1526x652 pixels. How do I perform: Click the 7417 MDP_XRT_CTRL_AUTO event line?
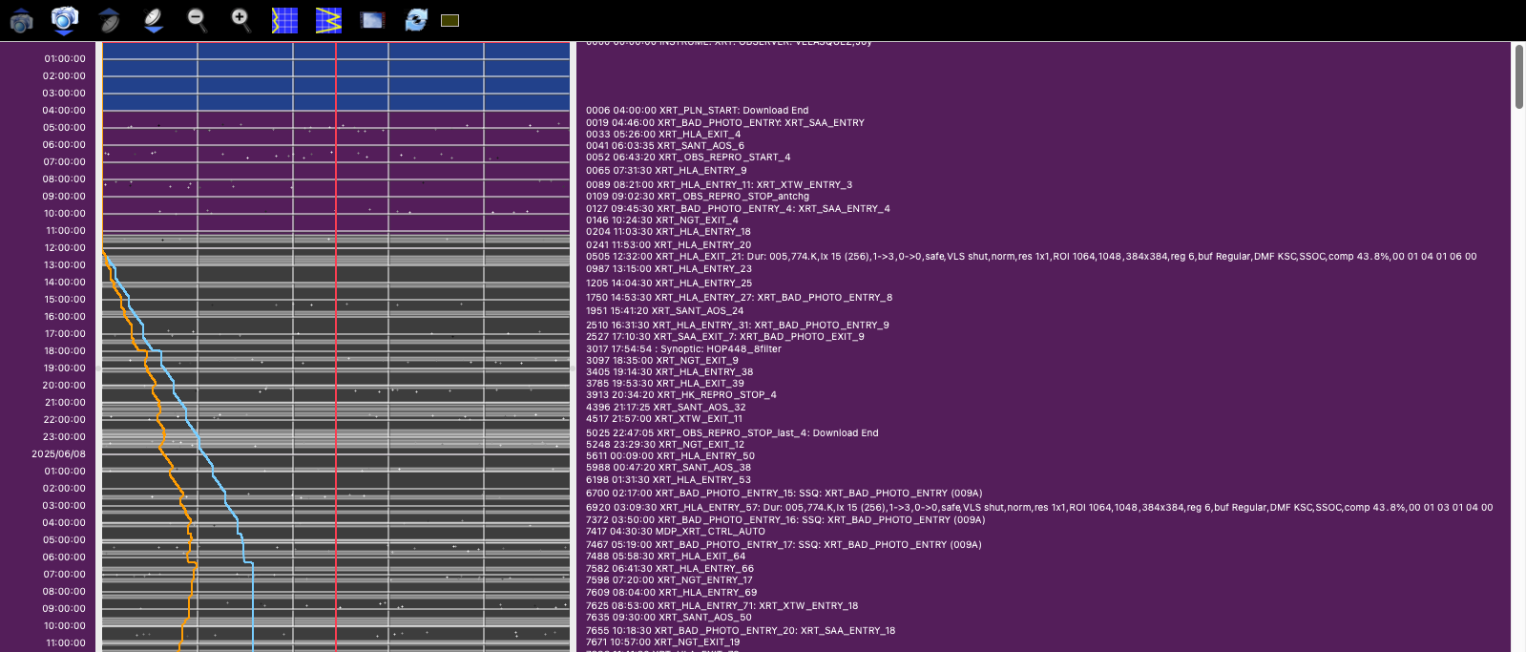(675, 532)
